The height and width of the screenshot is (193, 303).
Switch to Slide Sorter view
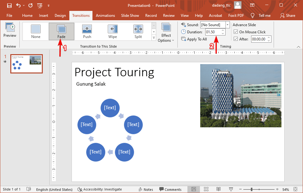point(206,189)
